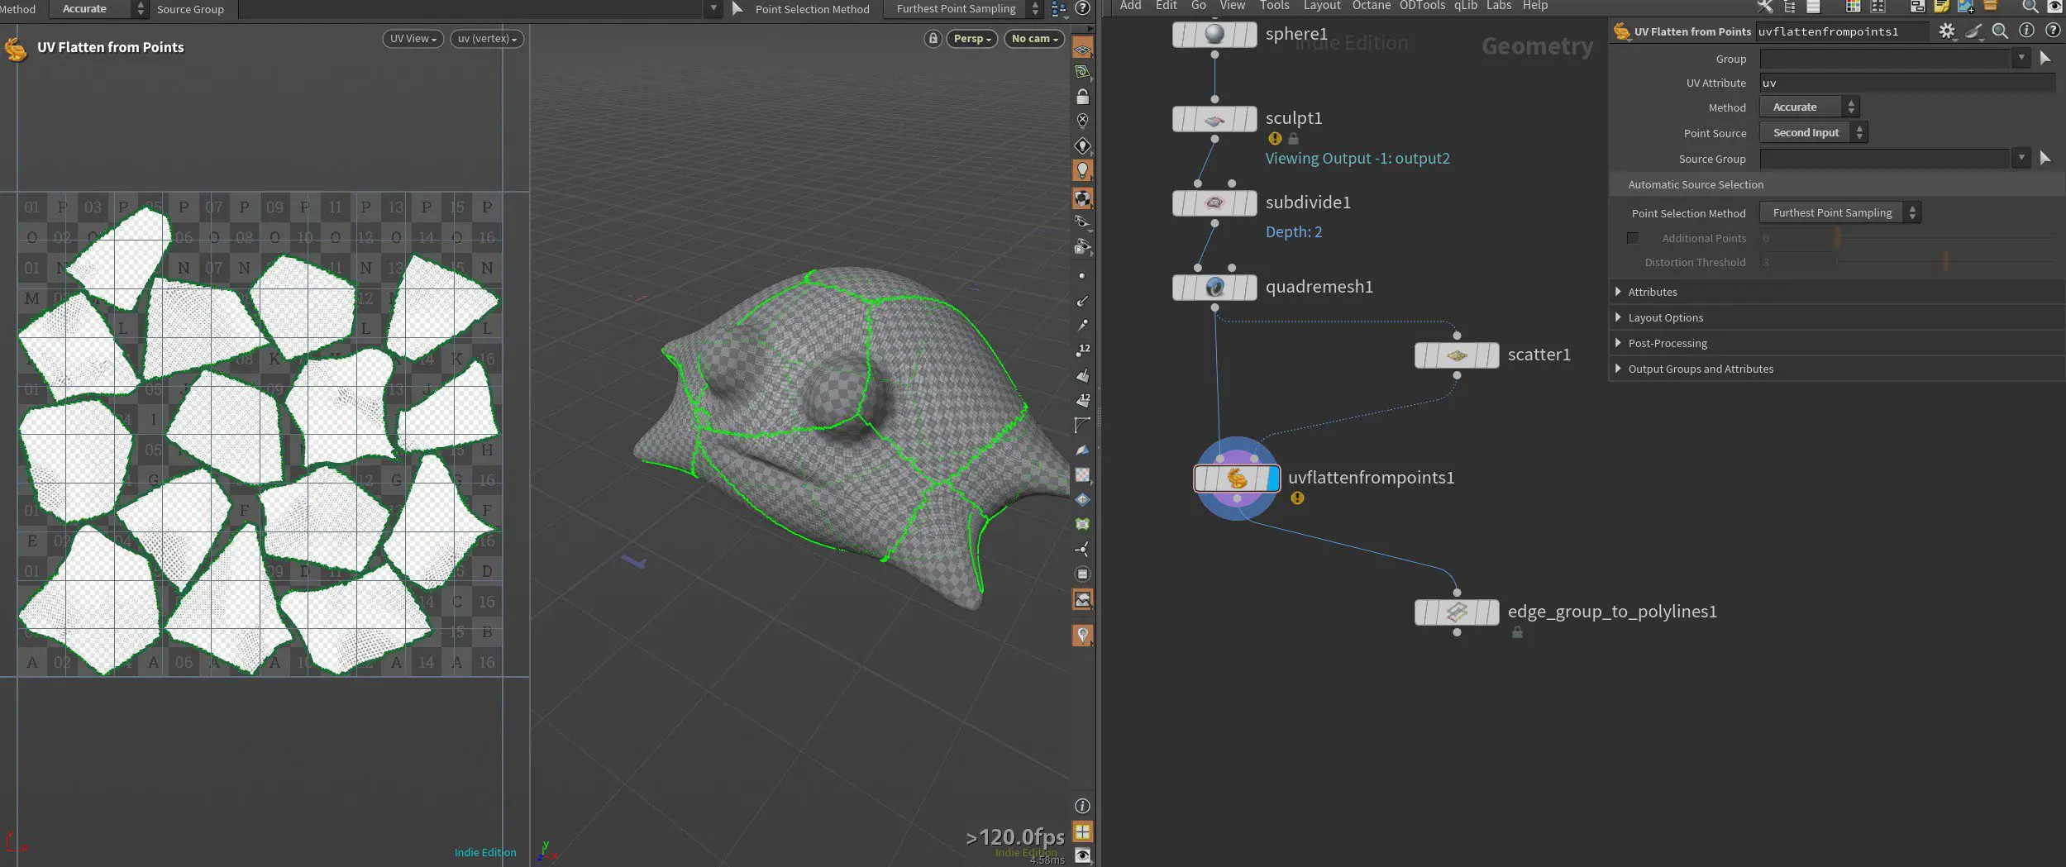Screen dimensions: 2066x867
Task: Open the Labs menu
Action: pos(1498,6)
